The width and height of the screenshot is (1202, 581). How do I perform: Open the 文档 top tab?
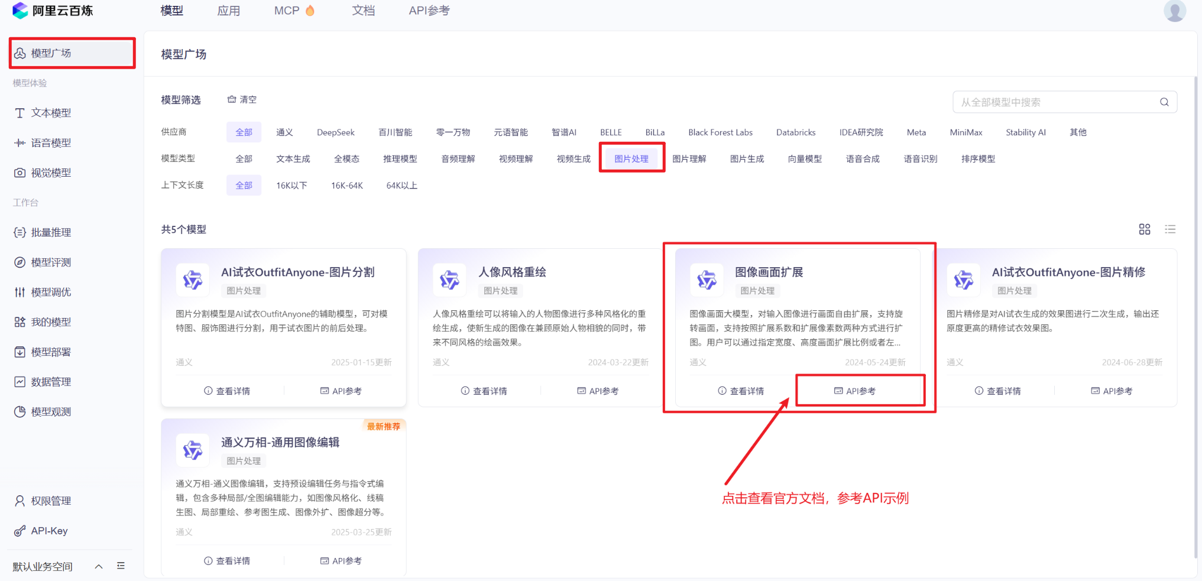pyautogui.click(x=364, y=11)
